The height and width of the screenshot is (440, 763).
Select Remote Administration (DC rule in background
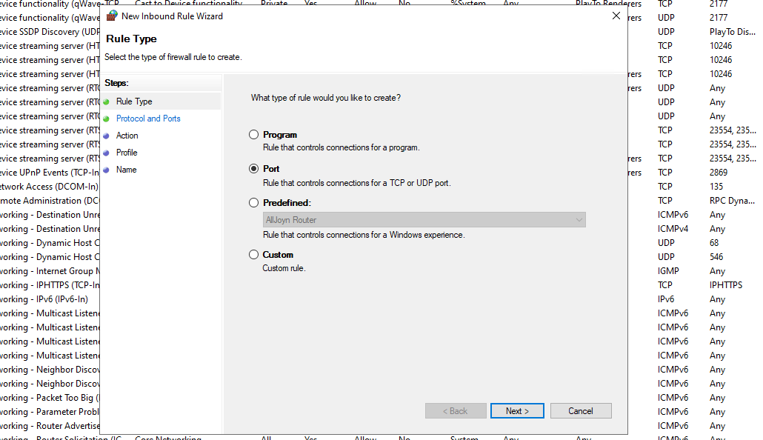click(50, 201)
